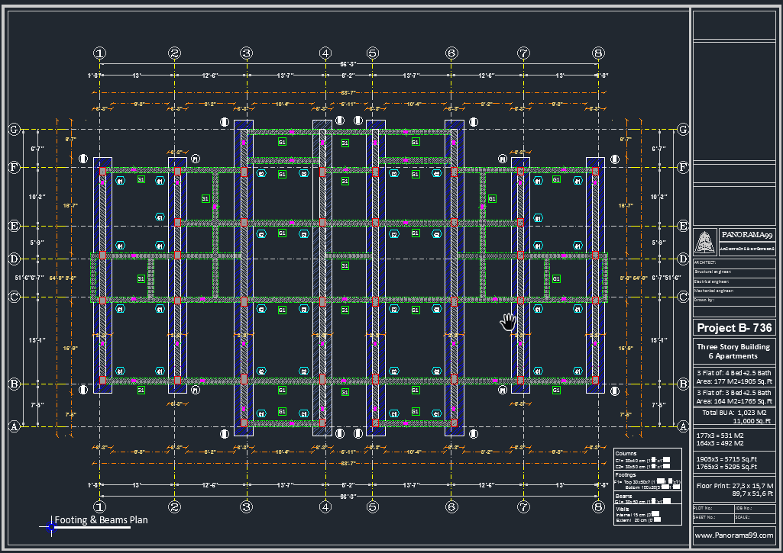Click the PANORAMA99 company name text
Screen dimensions: 783x553
pos(746,234)
